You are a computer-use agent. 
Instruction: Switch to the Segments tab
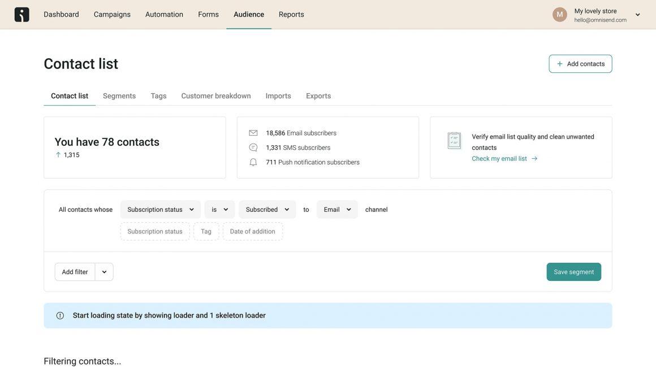[x=119, y=96]
